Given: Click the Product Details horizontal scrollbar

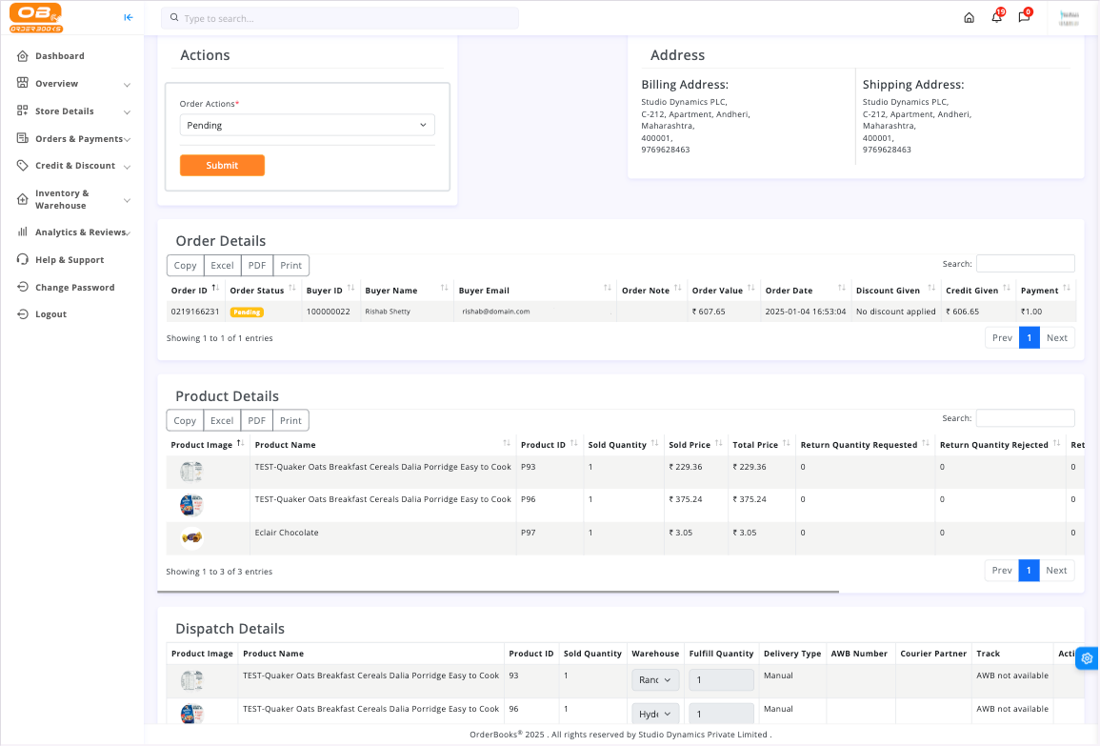Looking at the screenshot, I should coord(497,592).
